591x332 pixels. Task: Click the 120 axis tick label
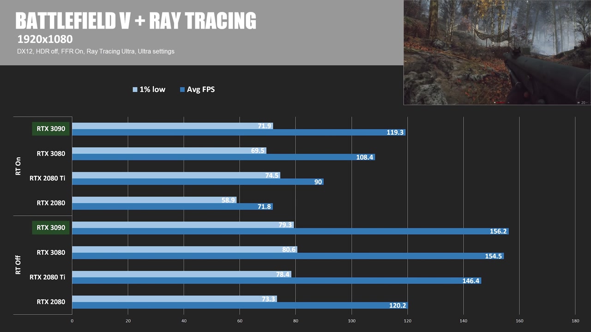tap(408, 321)
